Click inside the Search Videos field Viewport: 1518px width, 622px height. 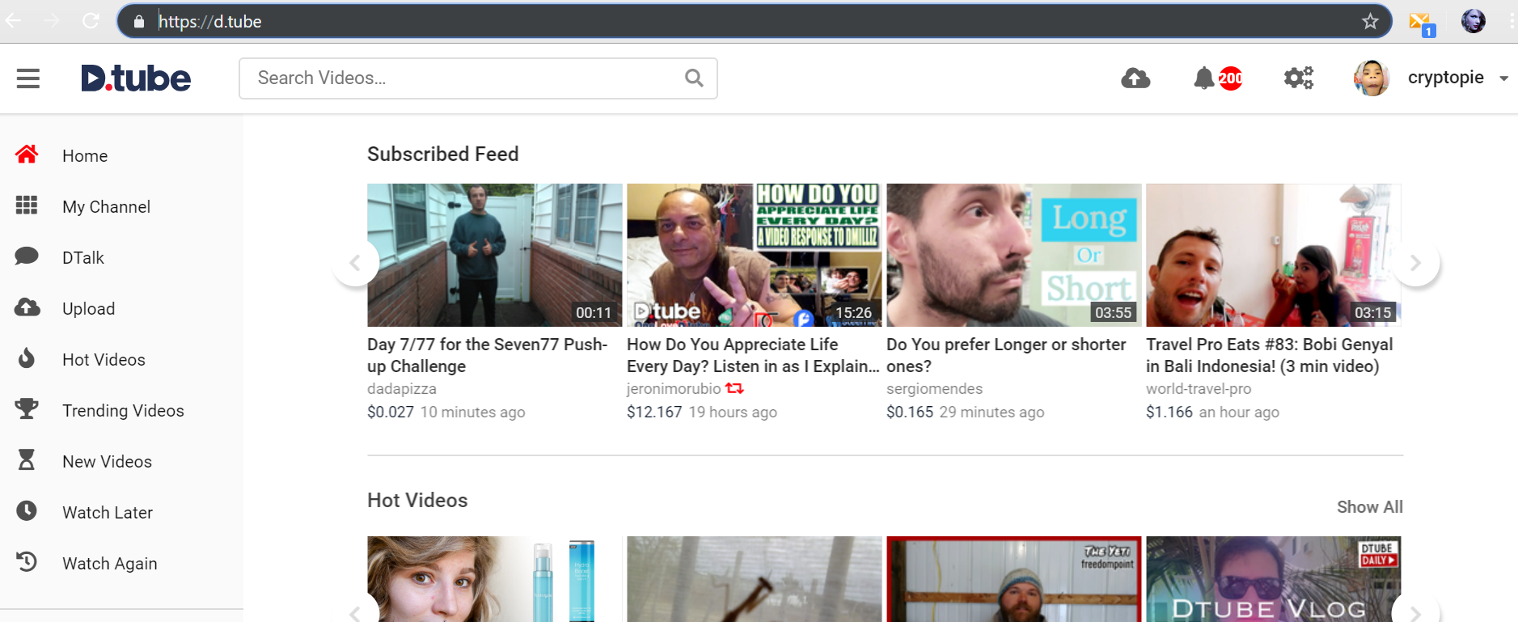pos(478,78)
